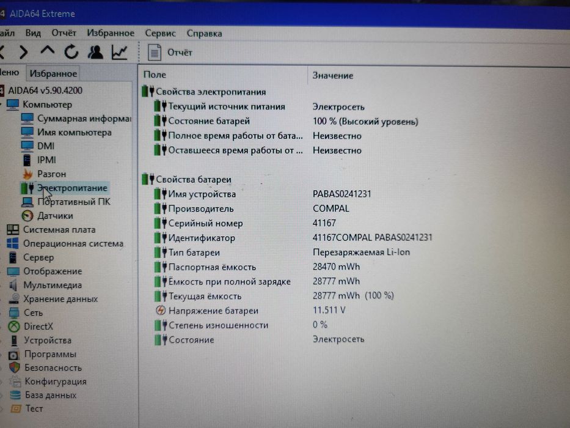Click the value PABAS0241231 in the device name row

pos(342,194)
